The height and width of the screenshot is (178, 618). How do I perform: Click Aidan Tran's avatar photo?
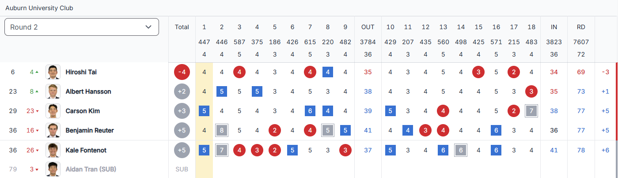pos(53,169)
